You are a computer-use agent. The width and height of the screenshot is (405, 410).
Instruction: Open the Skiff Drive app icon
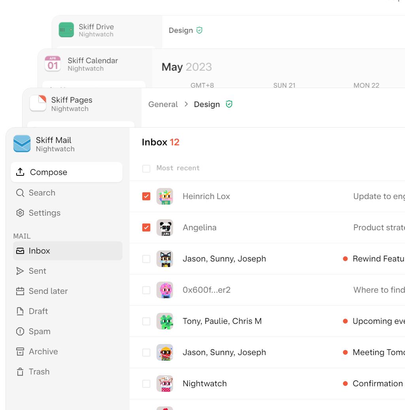pyautogui.click(x=66, y=30)
